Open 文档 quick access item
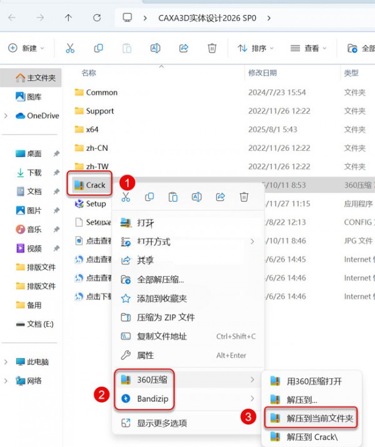The image size is (375, 447). [29, 192]
